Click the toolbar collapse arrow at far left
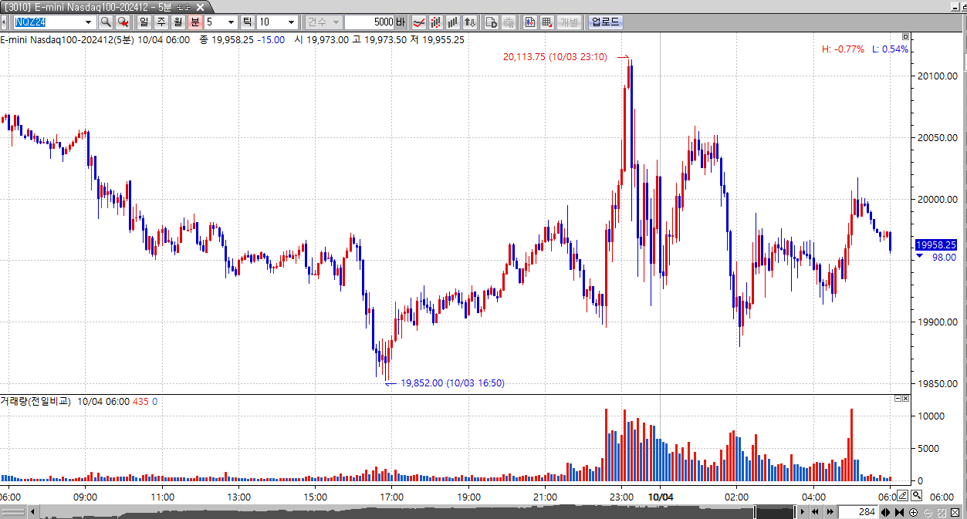 pyautogui.click(x=4, y=22)
